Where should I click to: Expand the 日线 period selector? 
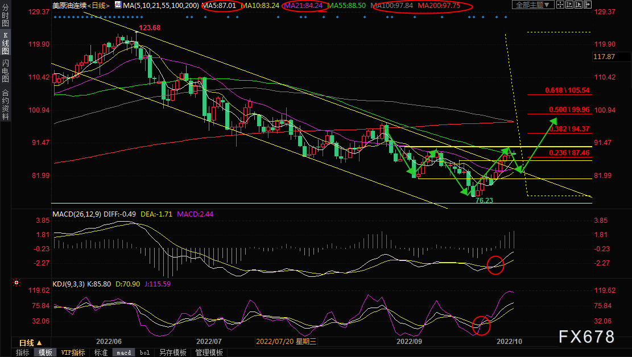31,343
